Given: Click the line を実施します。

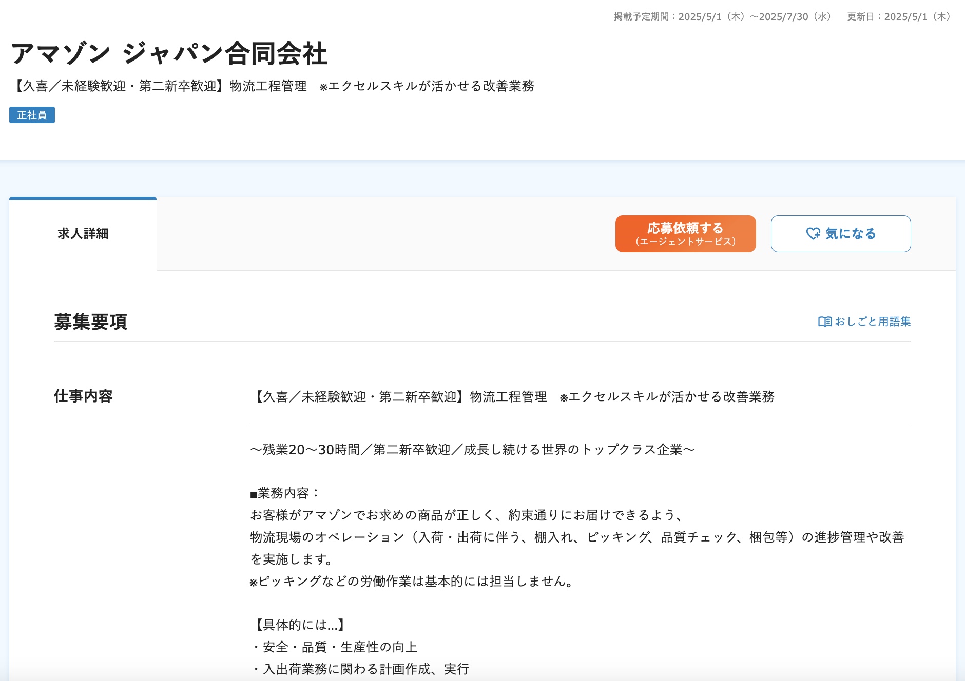Looking at the screenshot, I should tap(292, 559).
